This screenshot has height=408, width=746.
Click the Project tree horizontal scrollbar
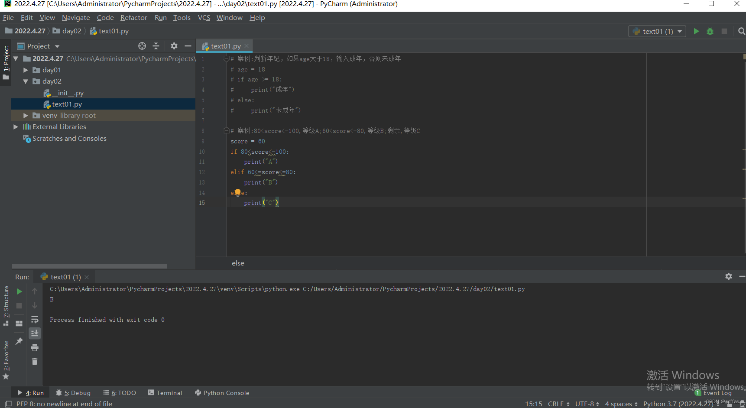[x=89, y=266]
